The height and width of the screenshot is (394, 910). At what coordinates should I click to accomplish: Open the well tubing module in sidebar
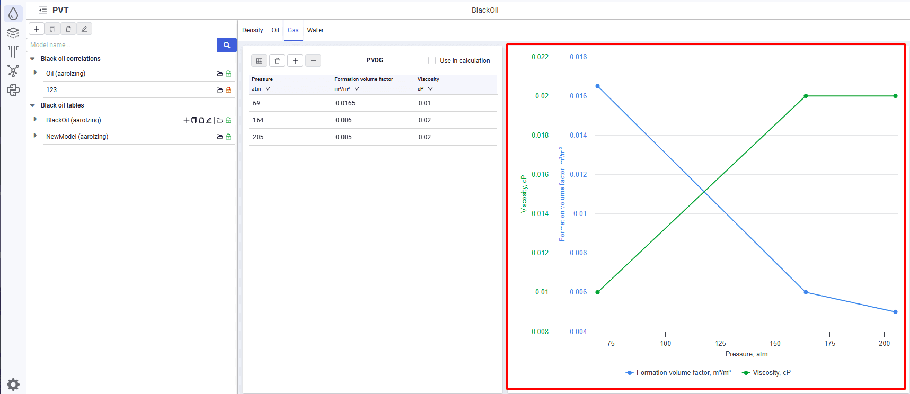tap(13, 51)
